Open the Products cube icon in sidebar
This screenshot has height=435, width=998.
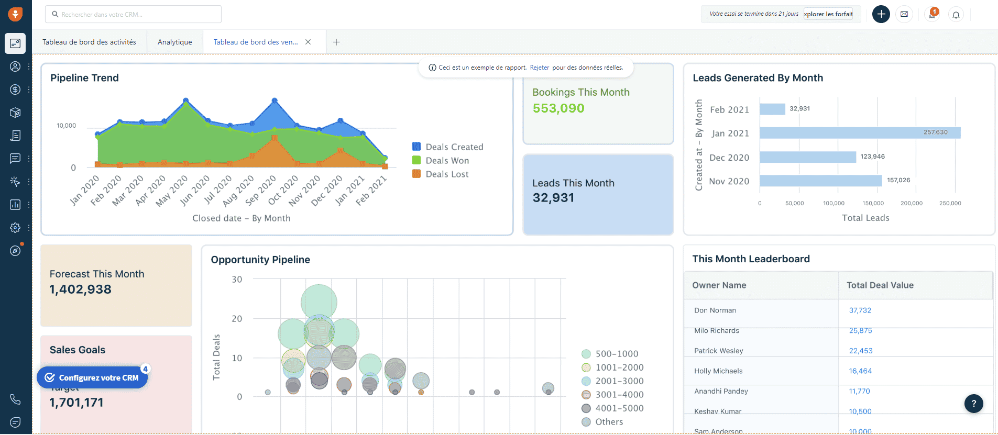tap(15, 113)
